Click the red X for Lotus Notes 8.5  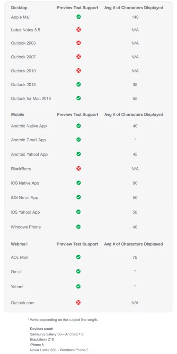pos(78,30)
